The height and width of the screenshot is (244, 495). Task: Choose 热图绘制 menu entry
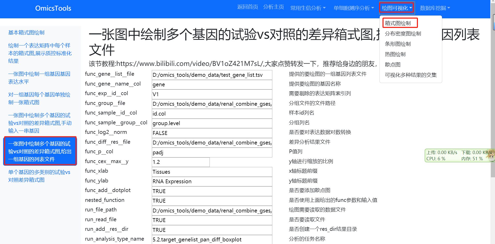(x=395, y=54)
